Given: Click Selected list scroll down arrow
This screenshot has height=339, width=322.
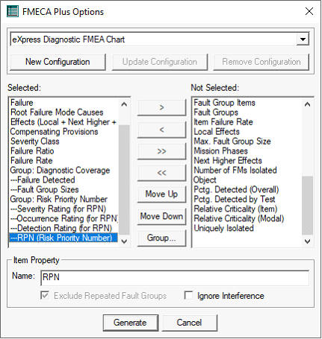Looking at the screenshot, I should click(x=124, y=241).
